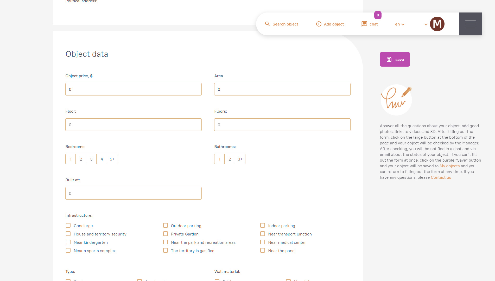495x281 pixels.
Task: Check the Concierge checkbox
Action: click(x=68, y=225)
